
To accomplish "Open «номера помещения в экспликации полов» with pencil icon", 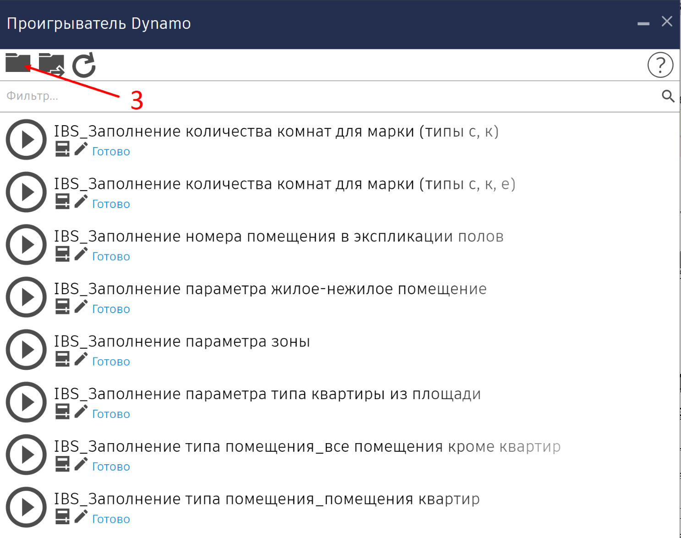I will coord(81,253).
